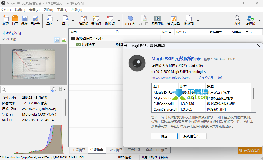Screen dimensions: 263x160
Task: Open the 导出 dropdown arrow
Action: (x=73, y=21)
